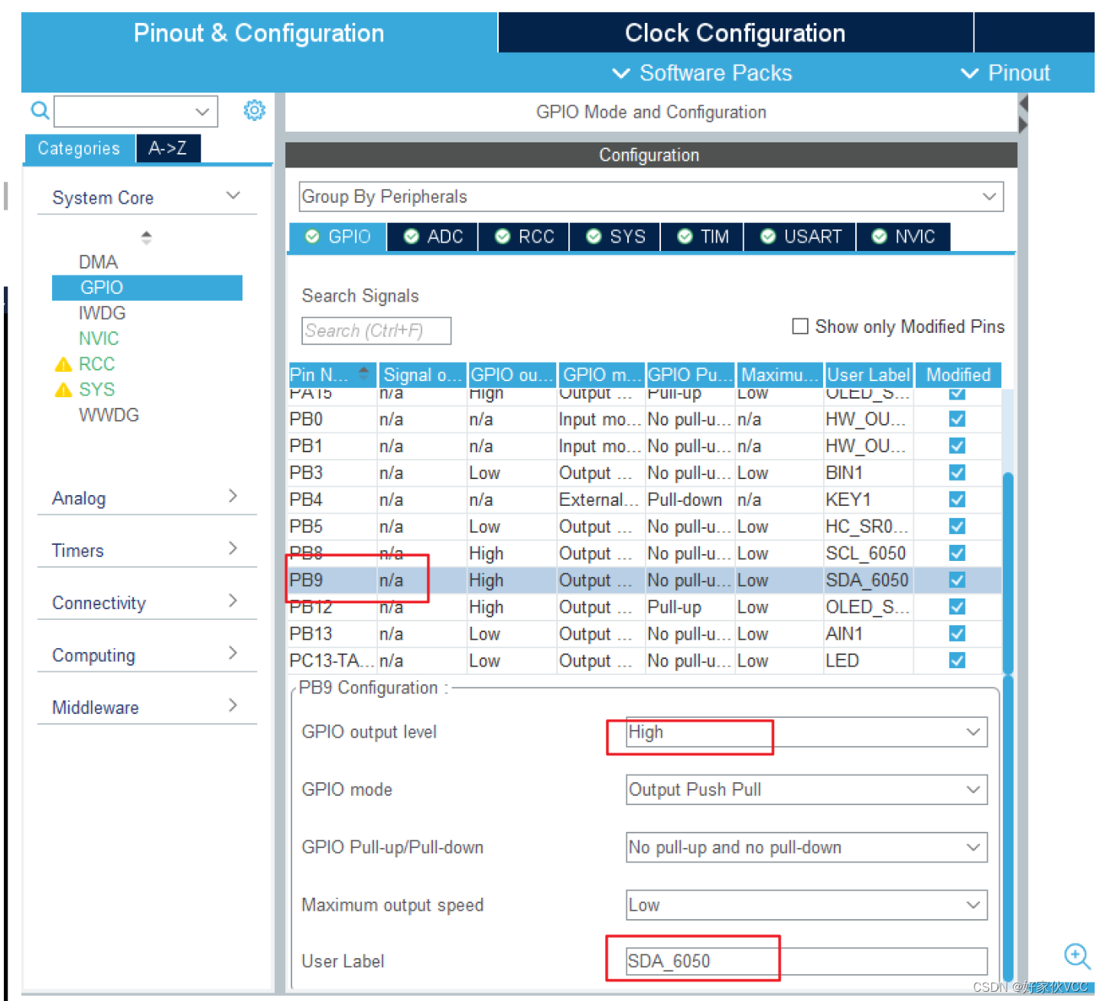This screenshot has width=1100, height=1001.
Task: Select NVIC in System Core list
Action: point(99,338)
